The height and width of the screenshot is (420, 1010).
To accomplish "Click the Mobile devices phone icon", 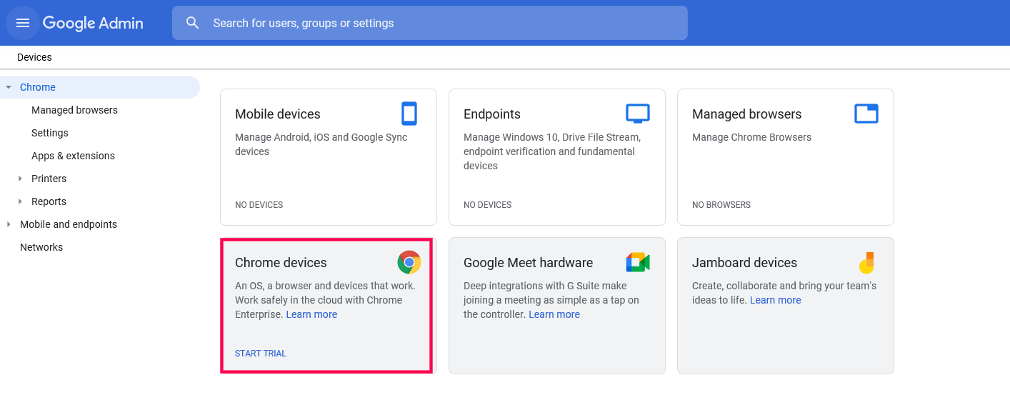I will pyautogui.click(x=409, y=114).
